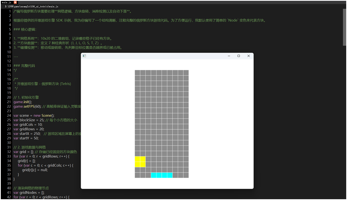Click the comment '// 渲染网格的物理节点'
This screenshot has height=200, width=347.
(31, 188)
